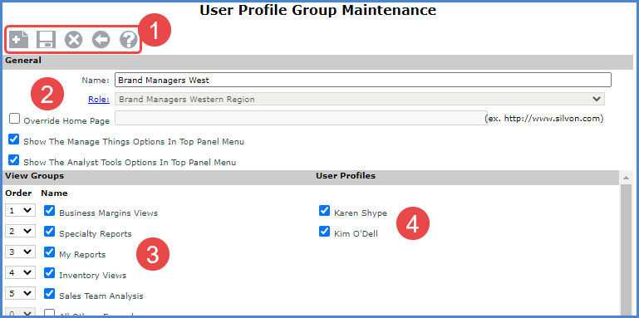Click the New (add page) toolbar icon
The image size is (639, 318).
[x=18, y=40]
